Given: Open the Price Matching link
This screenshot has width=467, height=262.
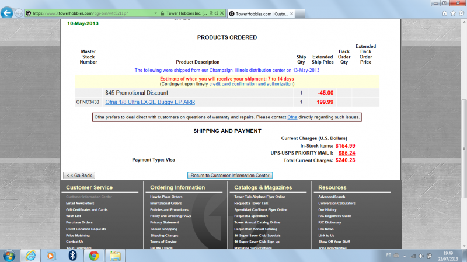Looking at the screenshot, I should pos(78,236).
